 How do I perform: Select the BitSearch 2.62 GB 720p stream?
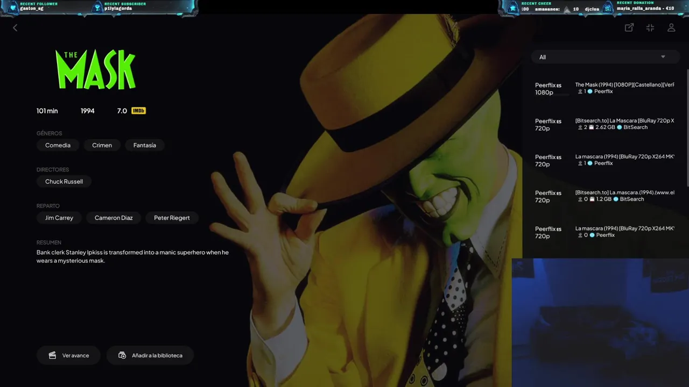click(605, 124)
